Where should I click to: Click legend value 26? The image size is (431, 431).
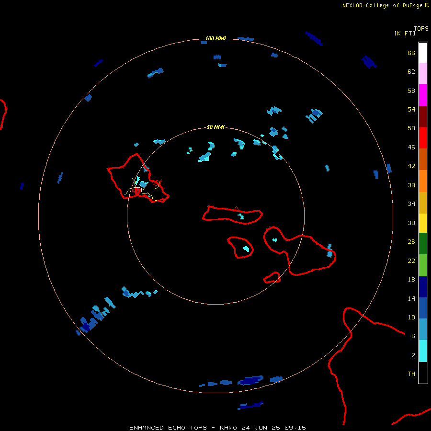411,242
